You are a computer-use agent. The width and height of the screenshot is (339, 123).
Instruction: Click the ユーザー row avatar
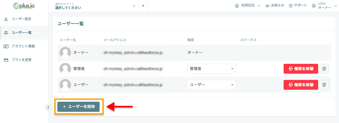click(x=65, y=85)
